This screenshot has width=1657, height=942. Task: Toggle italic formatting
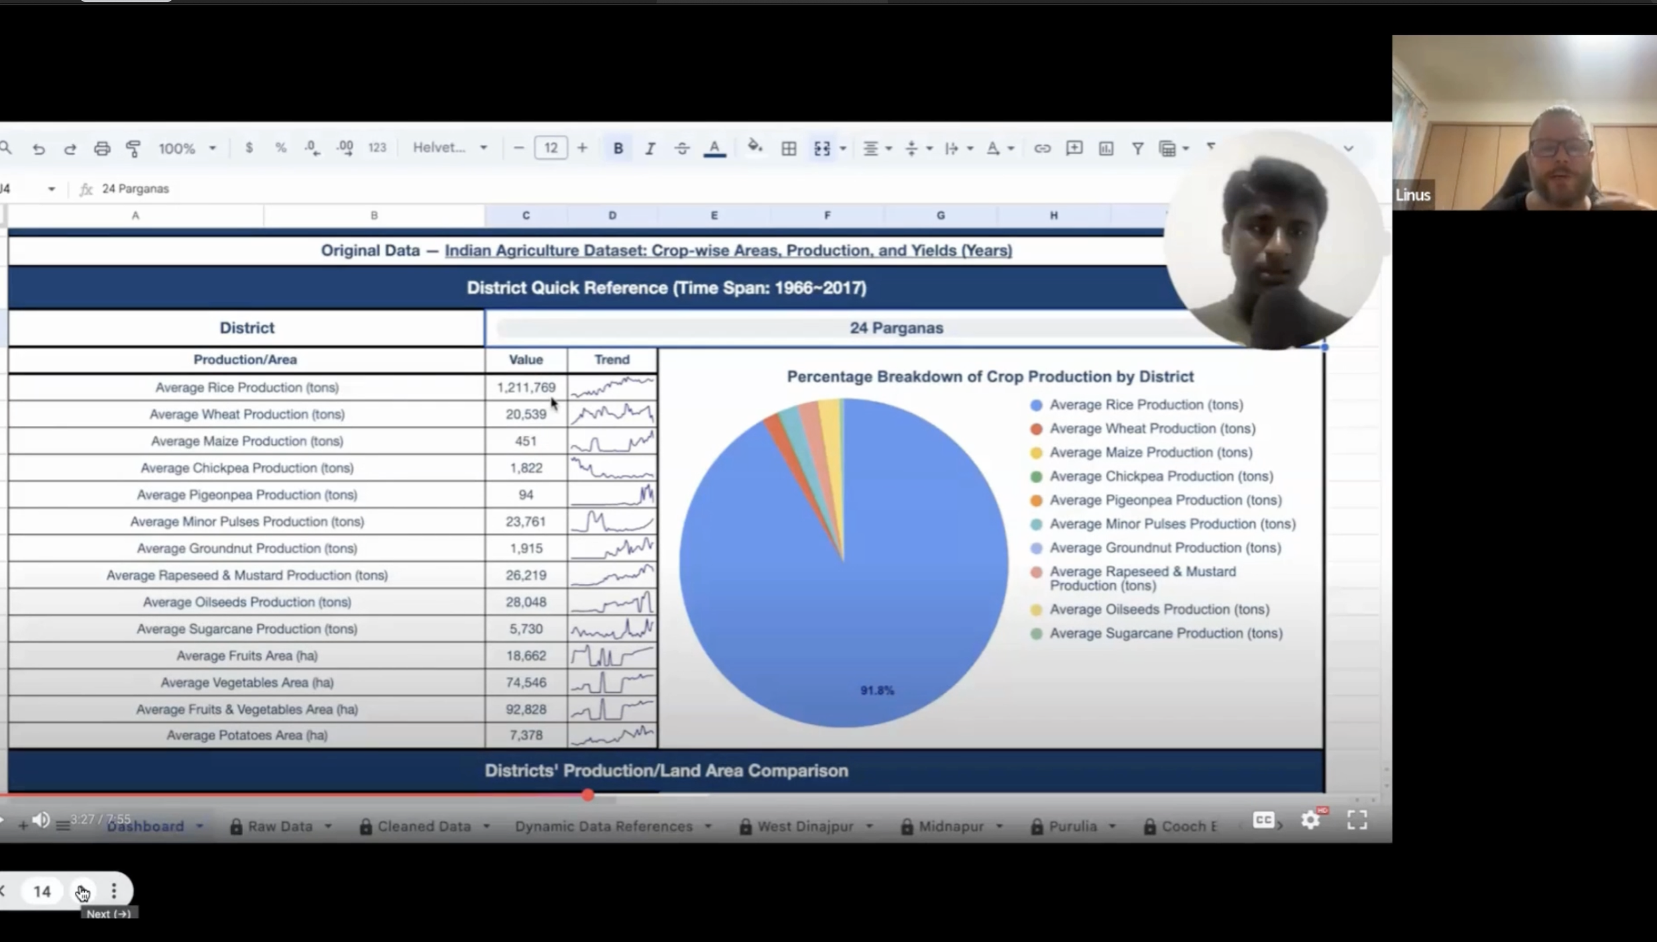pyautogui.click(x=650, y=148)
